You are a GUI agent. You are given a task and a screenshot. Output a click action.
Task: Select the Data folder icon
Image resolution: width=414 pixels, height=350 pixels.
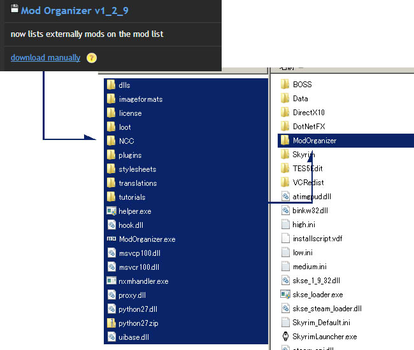click(285, 98)
